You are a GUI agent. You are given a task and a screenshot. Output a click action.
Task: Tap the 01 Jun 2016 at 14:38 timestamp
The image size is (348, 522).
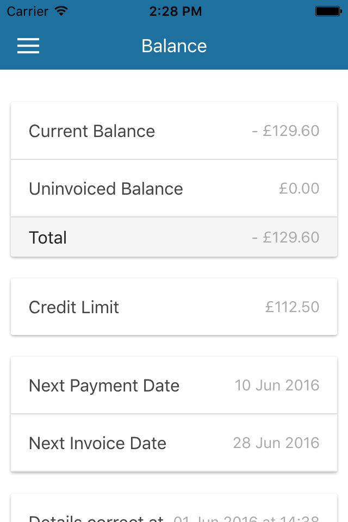246,518
